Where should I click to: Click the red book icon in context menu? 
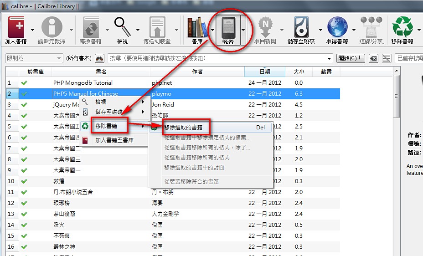[85, 140]
